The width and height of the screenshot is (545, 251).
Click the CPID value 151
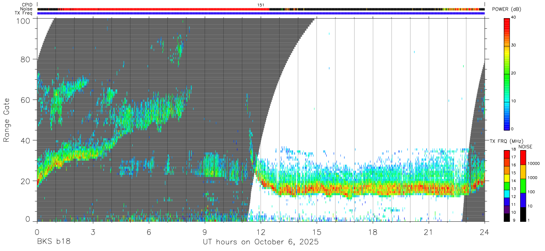click(x=261, y=5)
